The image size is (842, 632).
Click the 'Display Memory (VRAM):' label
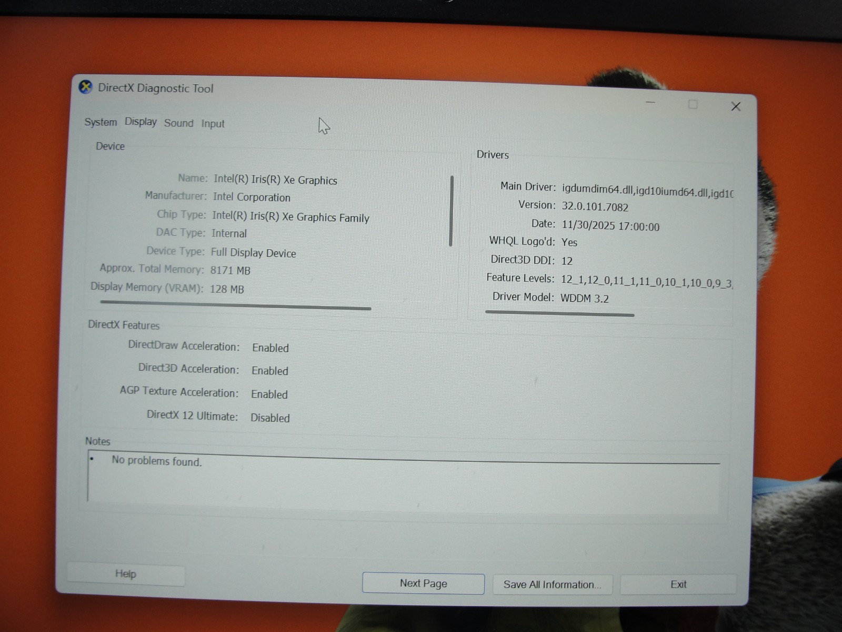pos(147,287)
